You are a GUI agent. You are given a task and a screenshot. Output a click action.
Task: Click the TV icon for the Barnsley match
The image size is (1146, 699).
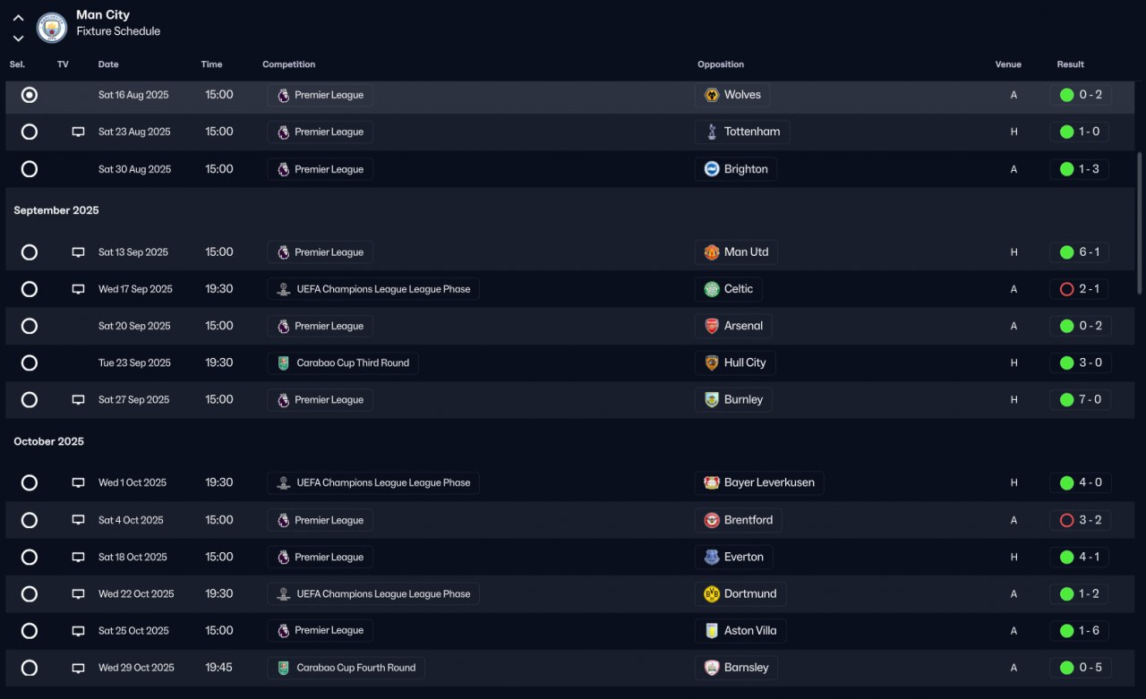(x=78, y=668)
